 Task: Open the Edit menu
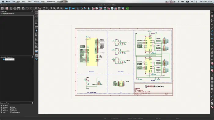tap(19, 2)
